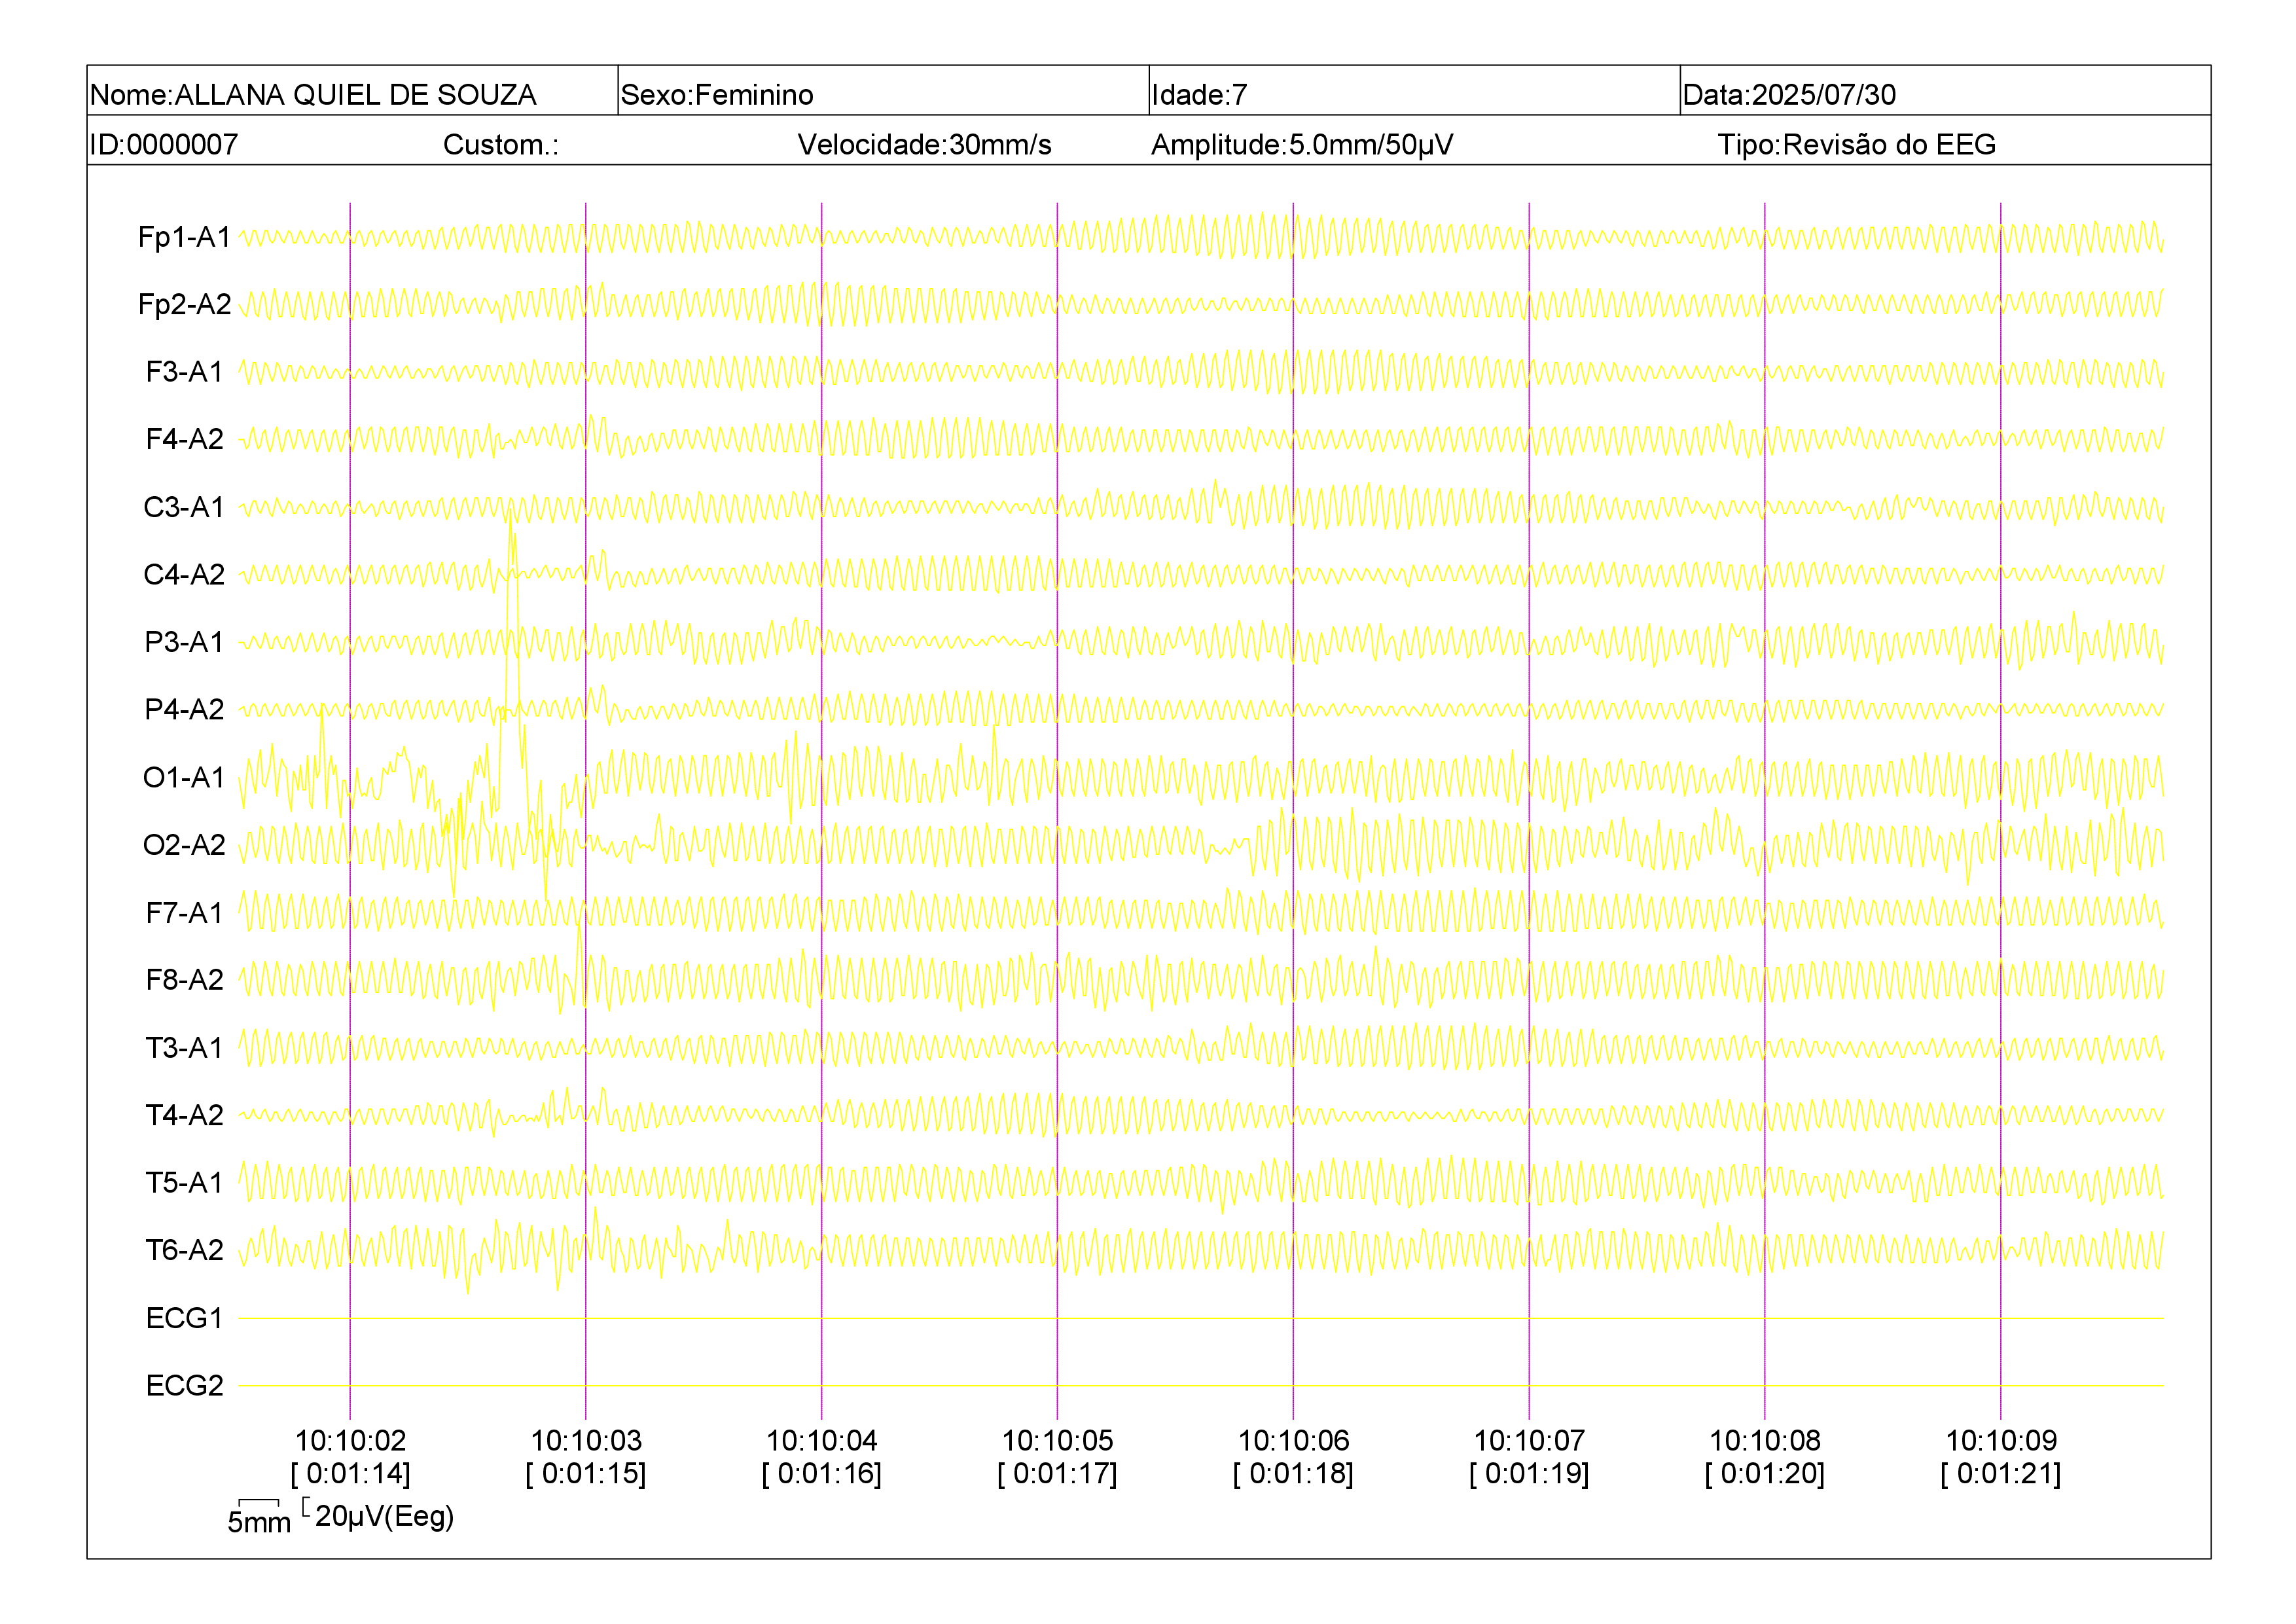Click the elapsed time [ 0:01:17]
Screen dimensions: 2296x1624
tap(1058, 1473)
